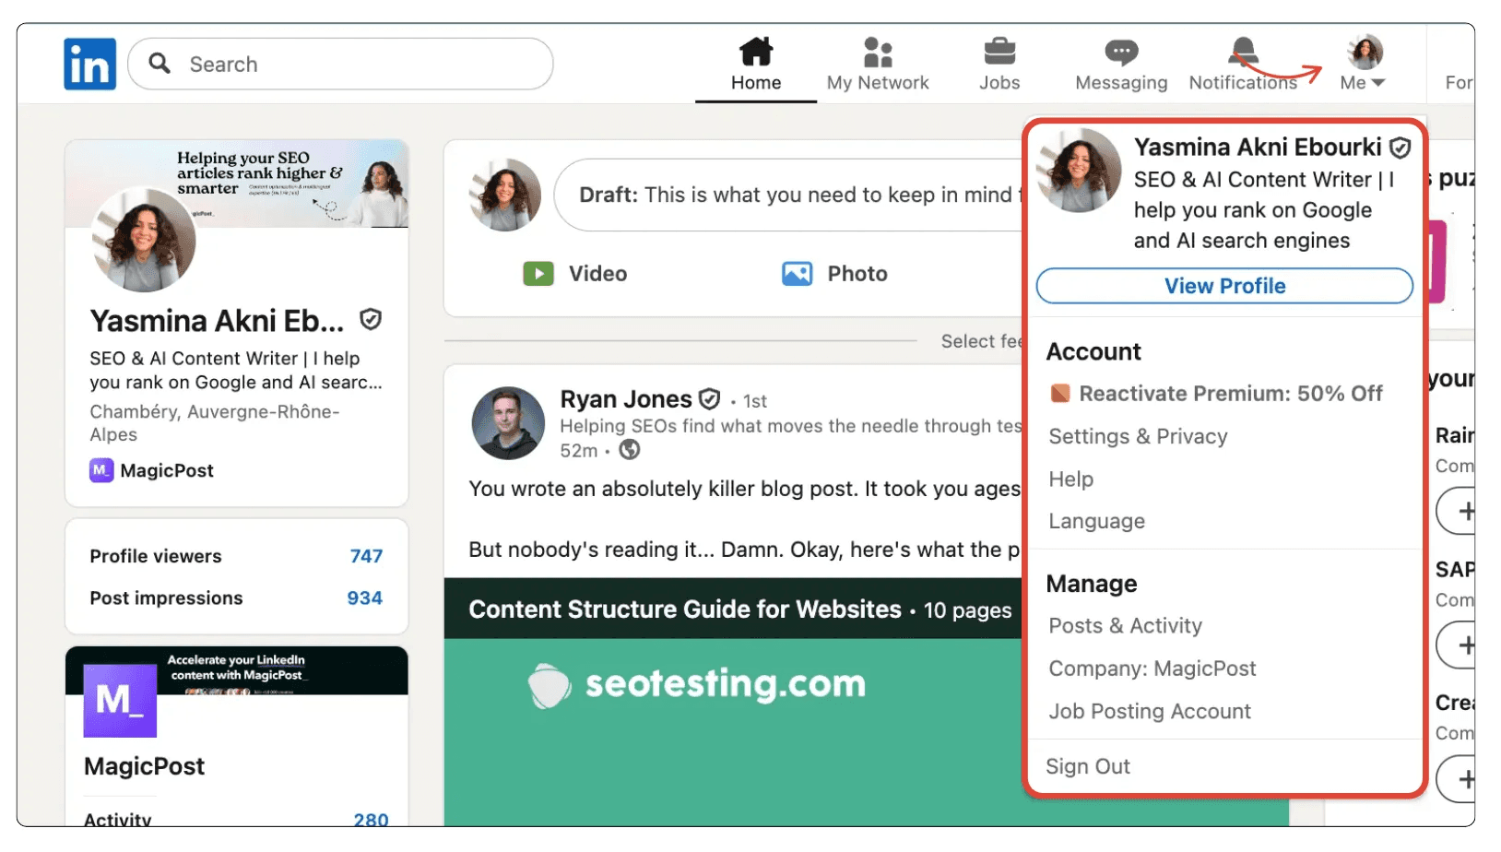Click verification badge in dropdown header
Image resolution: width=1501 pixels, height=852 pixels.
(1400, 148)
